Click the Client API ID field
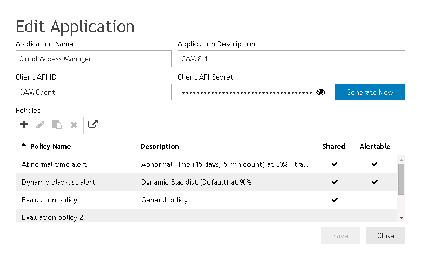Screen dimensions: 421x260 [x=94, y=92]
